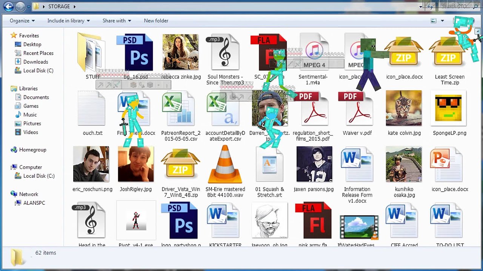Select the TO-DO LIST Word document icon
Viewport: 483px width, 271px height.
(447, 221)
